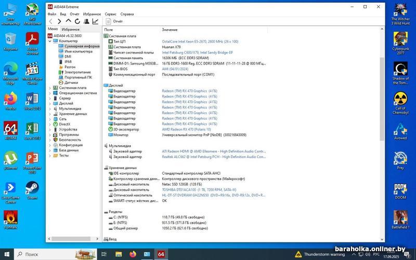Click AMD Radeon RX 470 (Polaris 10) link
Viewport: 416px width, 260px height.
pyautogui.click(x=186, y=129)
